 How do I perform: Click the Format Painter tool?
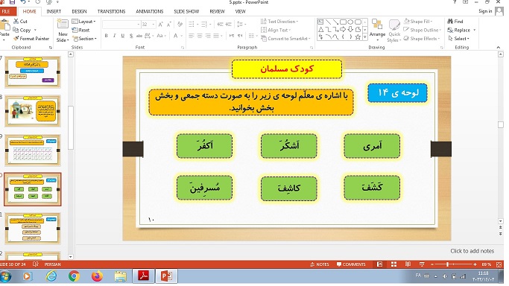pyautogui.click(x=31, y=39)
